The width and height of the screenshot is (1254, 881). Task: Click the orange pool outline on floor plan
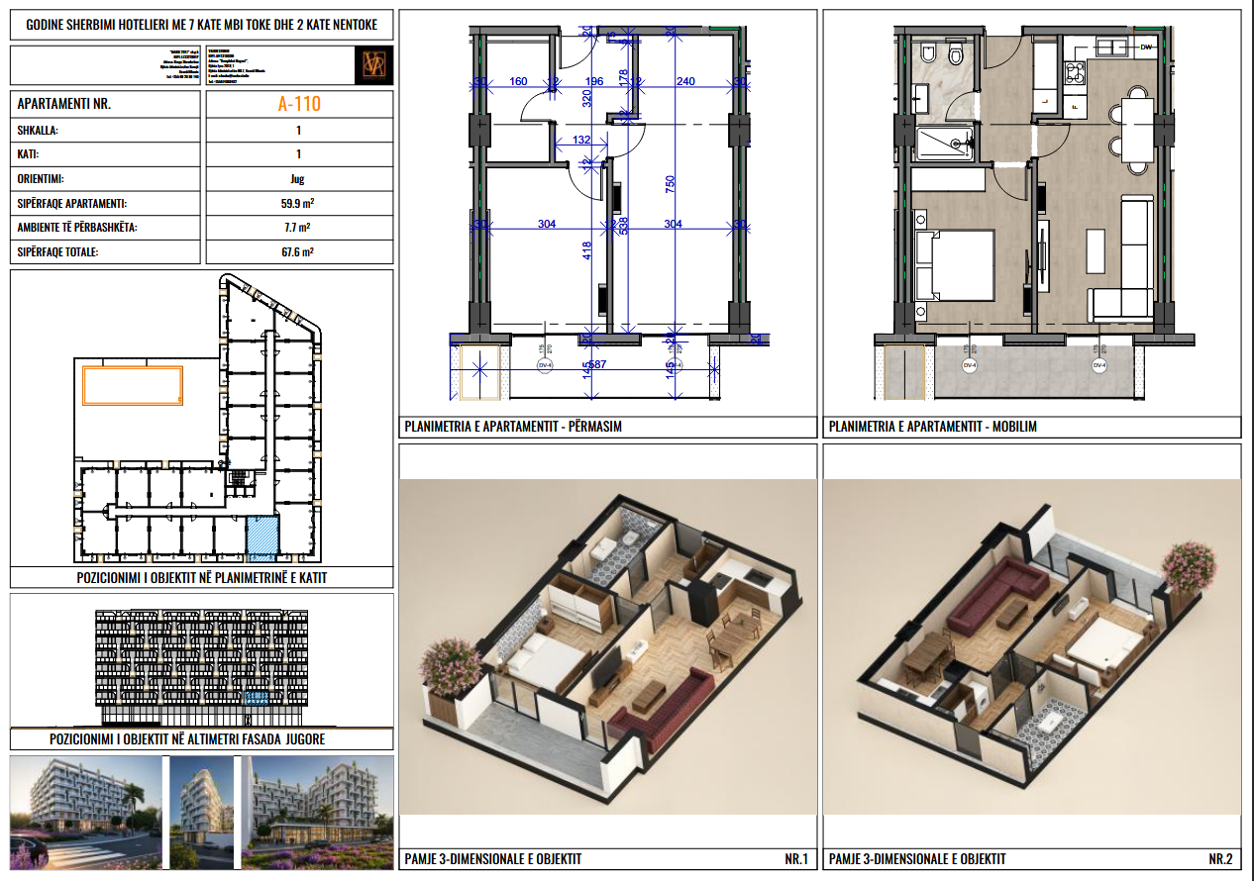tap(133, 384)
